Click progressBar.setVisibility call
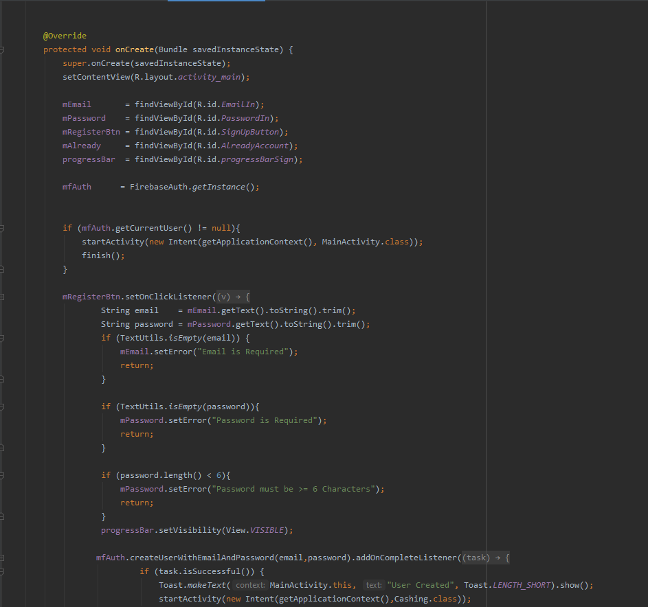Screen dimensions: 648x607 [x=161, y=530]
